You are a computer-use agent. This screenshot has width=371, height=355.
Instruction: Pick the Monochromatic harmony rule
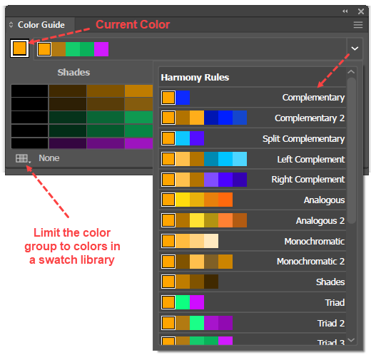(253, 241)
